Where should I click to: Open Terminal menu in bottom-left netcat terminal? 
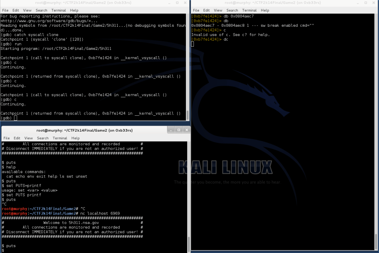(60, 138)
